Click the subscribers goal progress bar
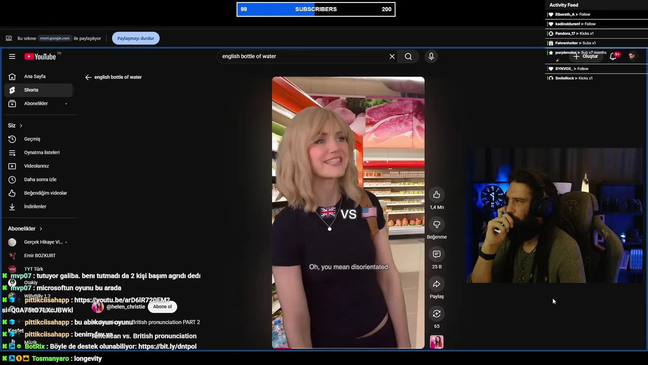The height and width of the screenshot is (365, 648). tap(316, 9)
